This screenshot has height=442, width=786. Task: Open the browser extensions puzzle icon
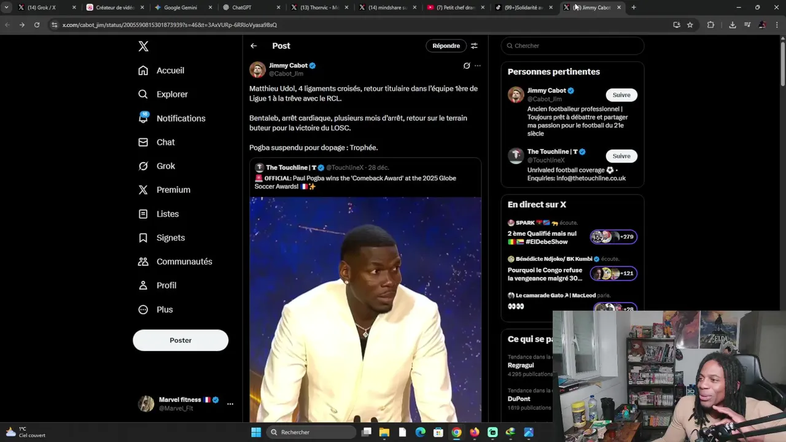[710, 25]
